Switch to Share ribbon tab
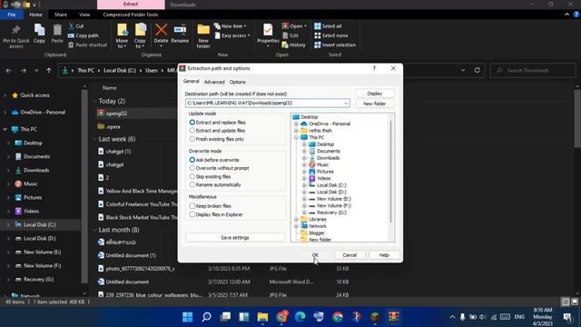581x327 pixels. tap(61, 15)
